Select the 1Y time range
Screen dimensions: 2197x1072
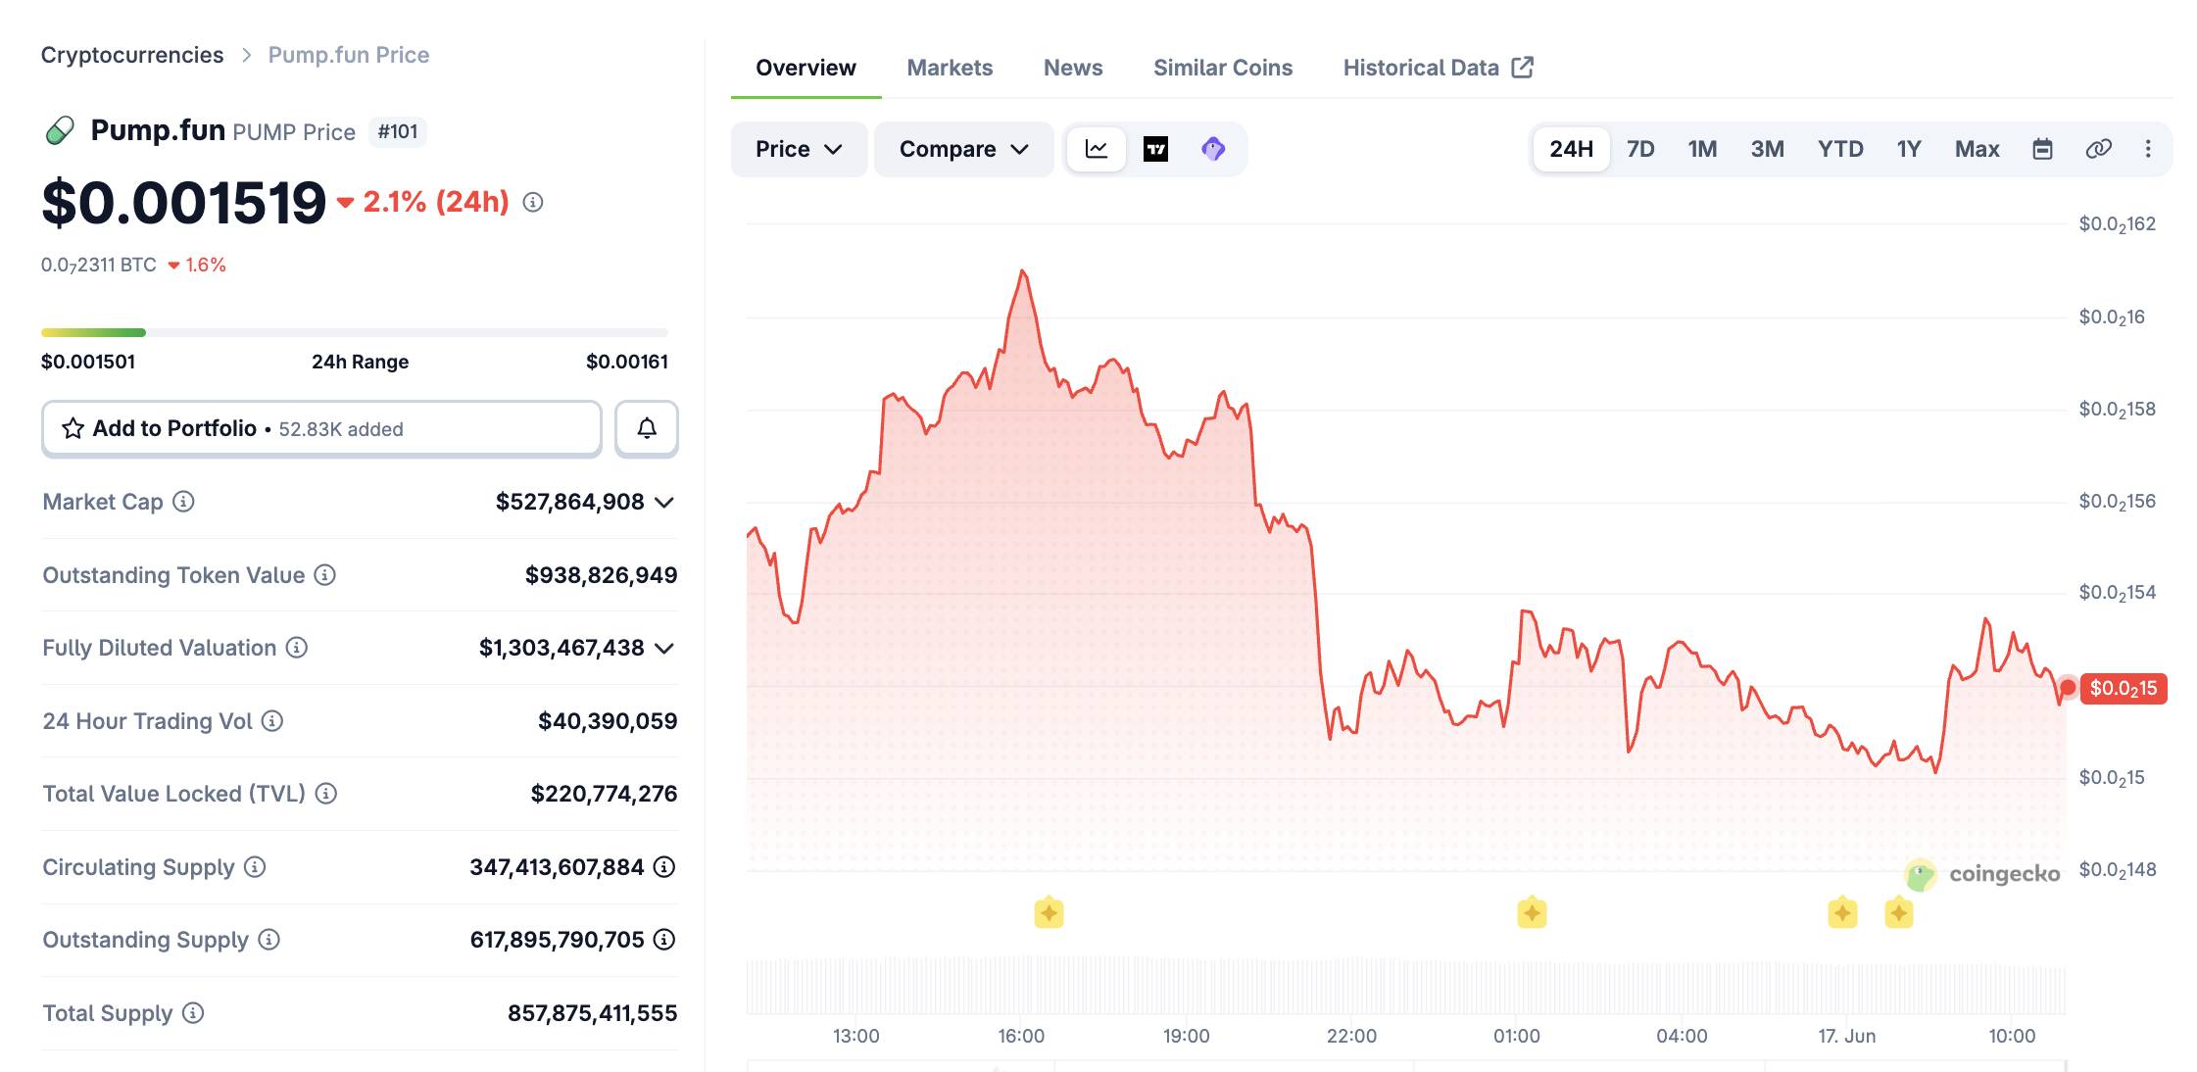(1908, 149)
